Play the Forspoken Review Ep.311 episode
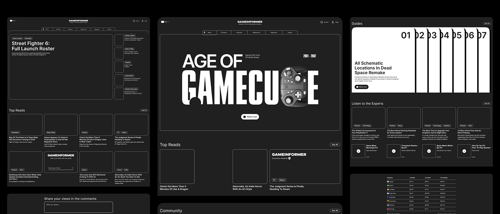500x214 pixels. click(x=394, y=151)
